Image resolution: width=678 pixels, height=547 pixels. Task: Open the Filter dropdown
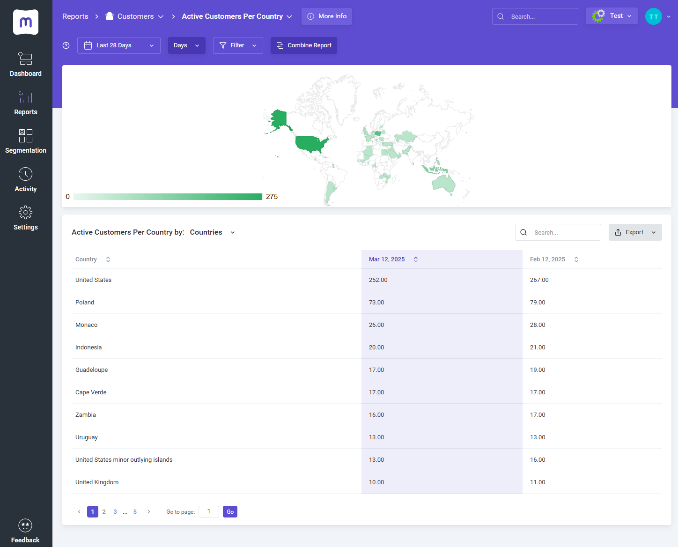point(238,45)
